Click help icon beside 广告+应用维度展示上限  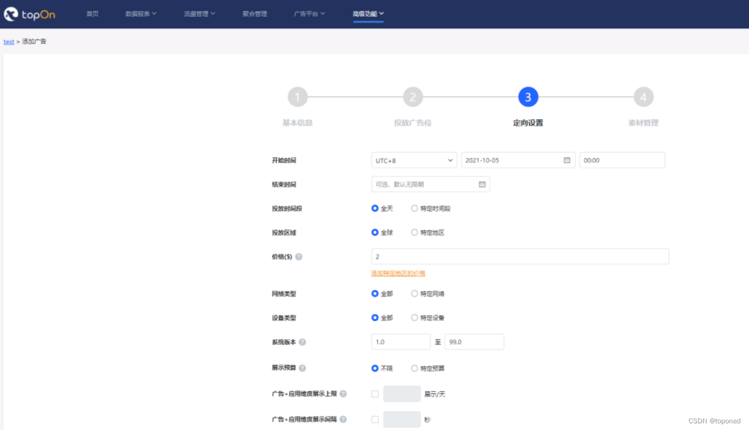(343, 394)
